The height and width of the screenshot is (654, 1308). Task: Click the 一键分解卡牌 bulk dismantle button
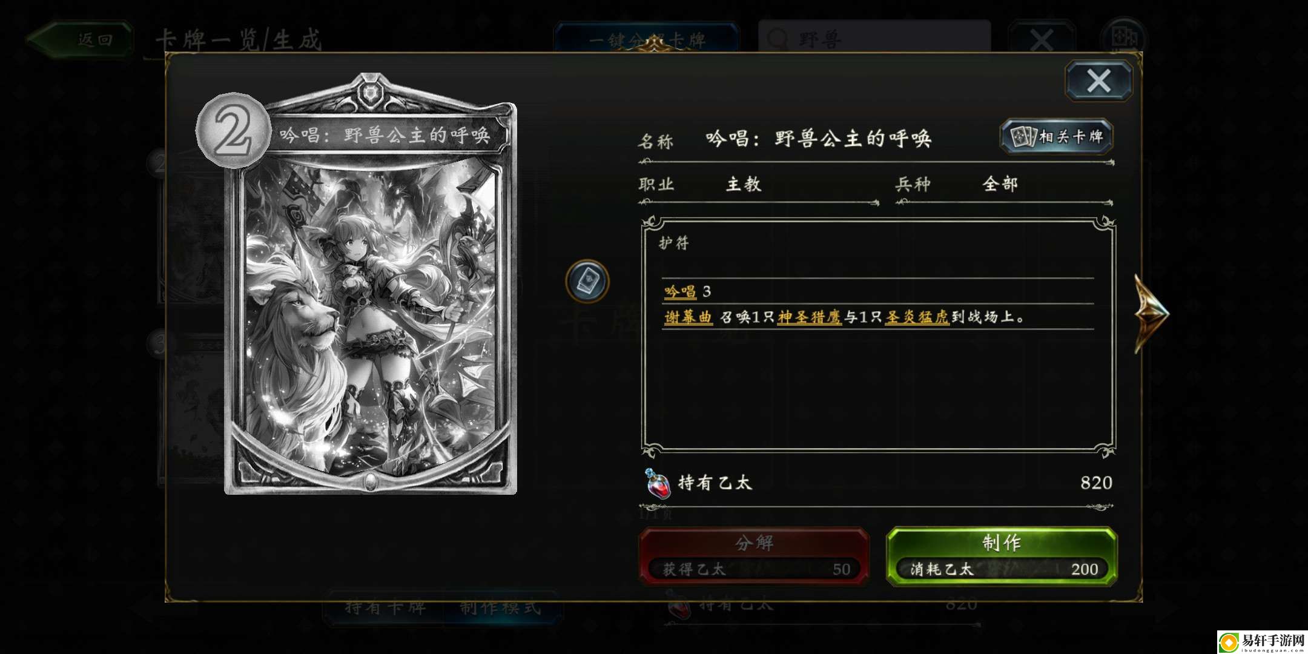tap(646, 40)
